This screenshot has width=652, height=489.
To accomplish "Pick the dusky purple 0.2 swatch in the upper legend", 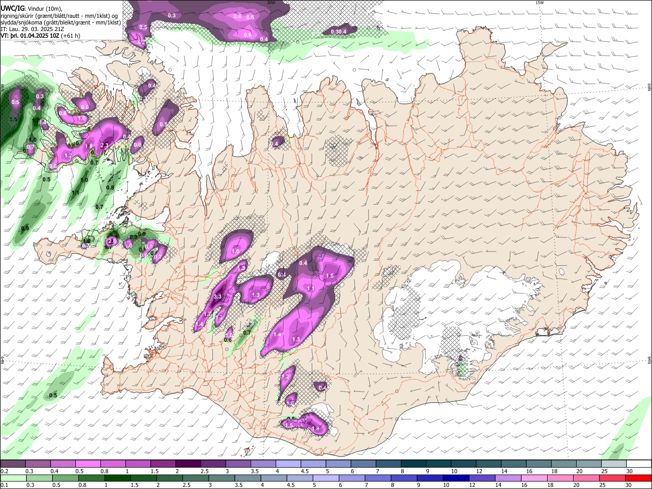I will pyautogui.click(x=13, y=464).
